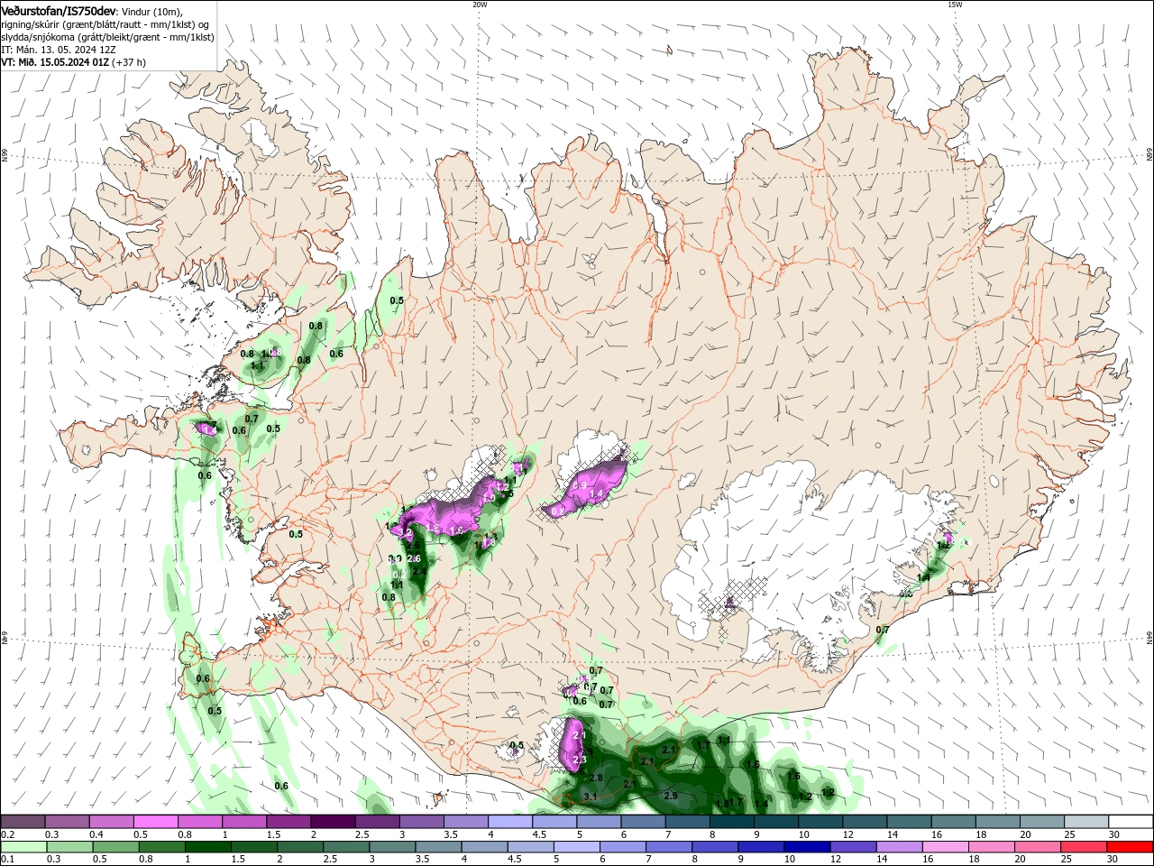The height and width of the screenshot is (866, 1154).
Task: Click the pale green 0.1 rain scale swatch
Action: point(23,847)
